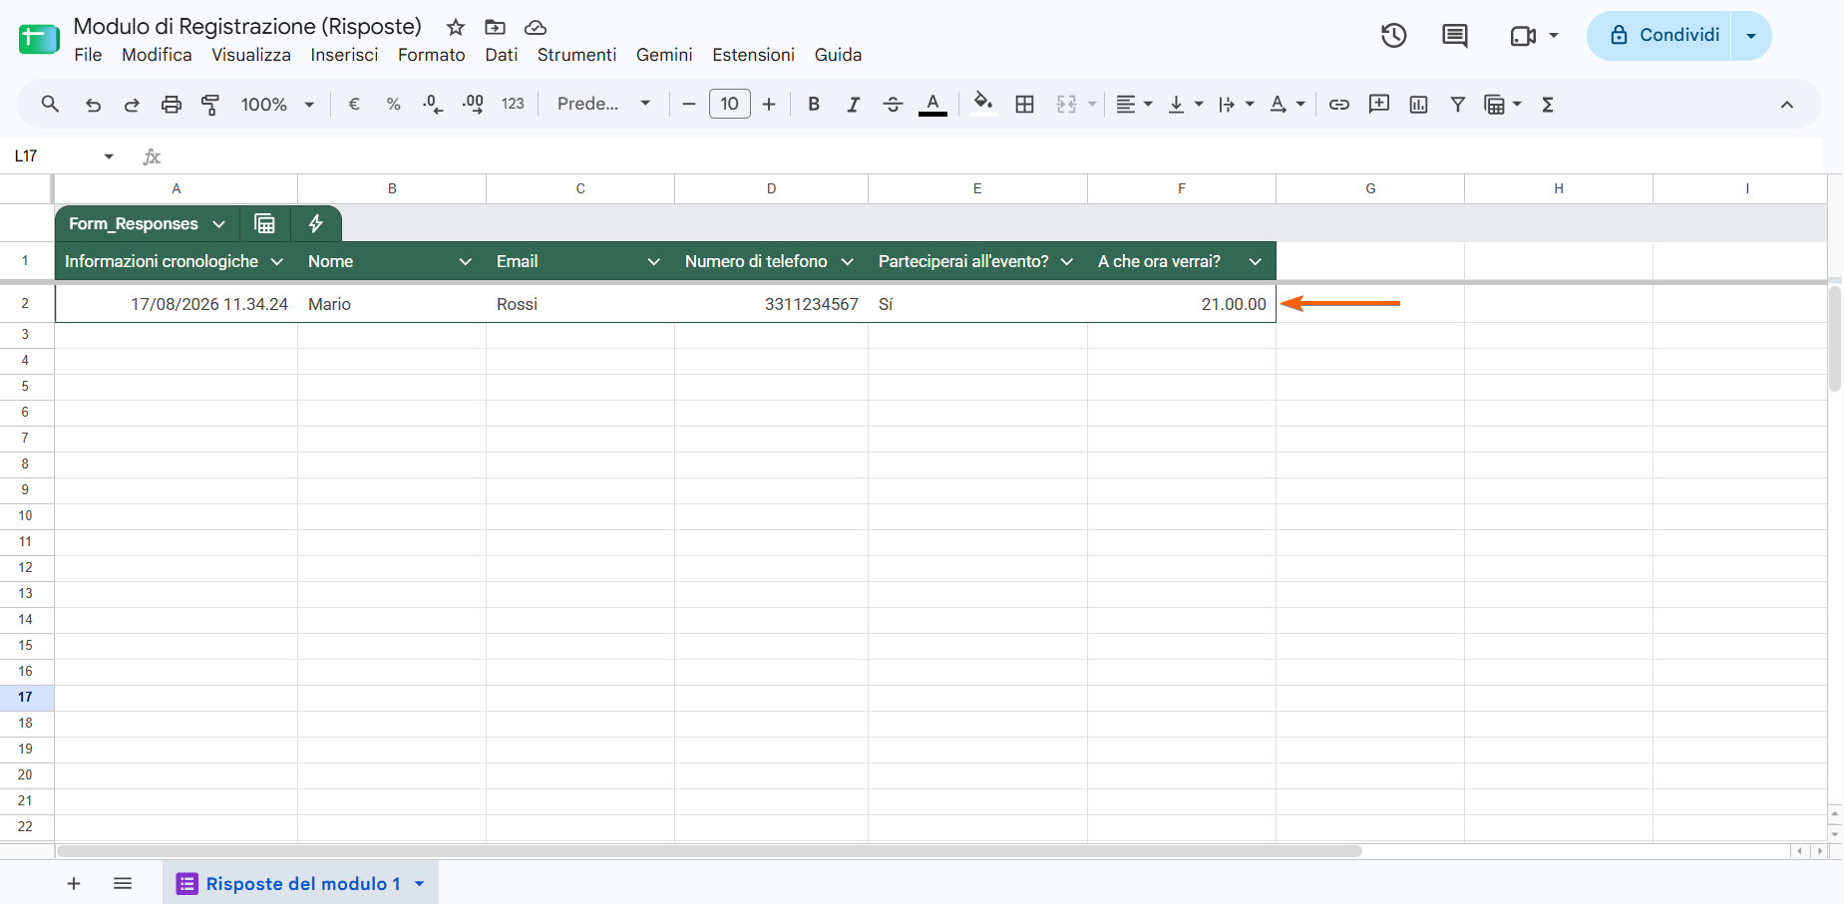Select cell with 3311234567
This screenshot has width=1844, height=904.
coord(771,304)
